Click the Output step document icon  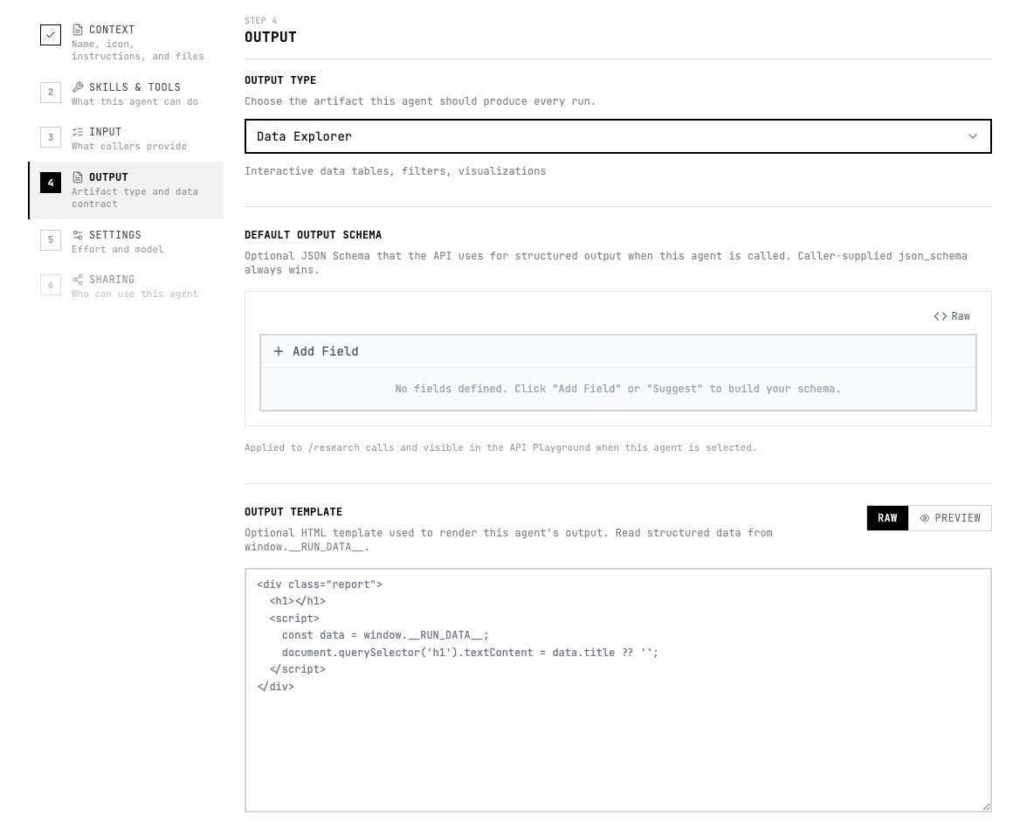[x=78, y=177]
